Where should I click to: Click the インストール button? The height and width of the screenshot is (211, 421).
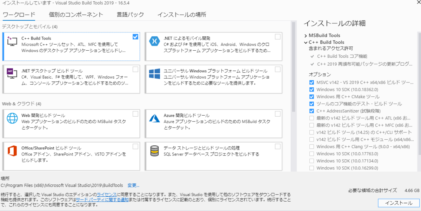coord(399,203)
